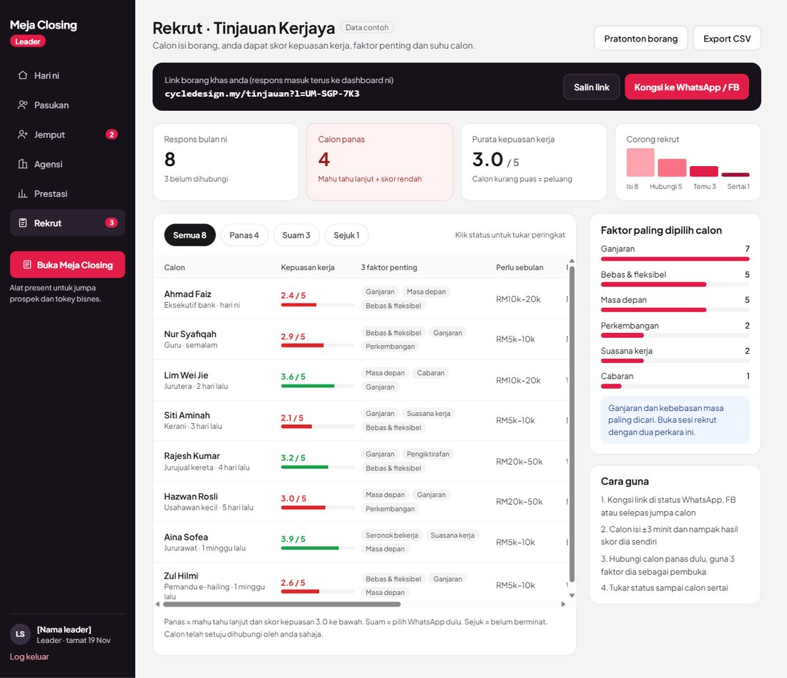This screenshot has height=678, width=787.
Task: Click the Rekrut badge showing 3
Action: (112, 223)
